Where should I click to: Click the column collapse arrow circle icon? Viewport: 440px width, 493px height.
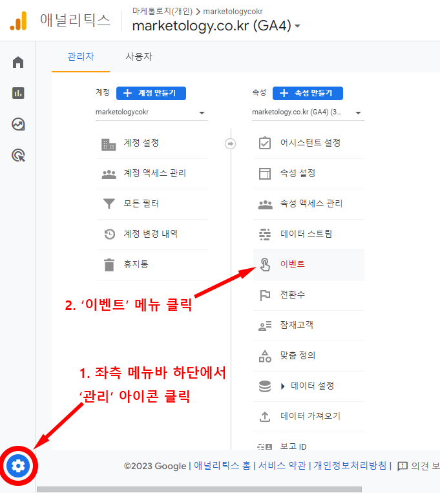(x=231, y=143)
